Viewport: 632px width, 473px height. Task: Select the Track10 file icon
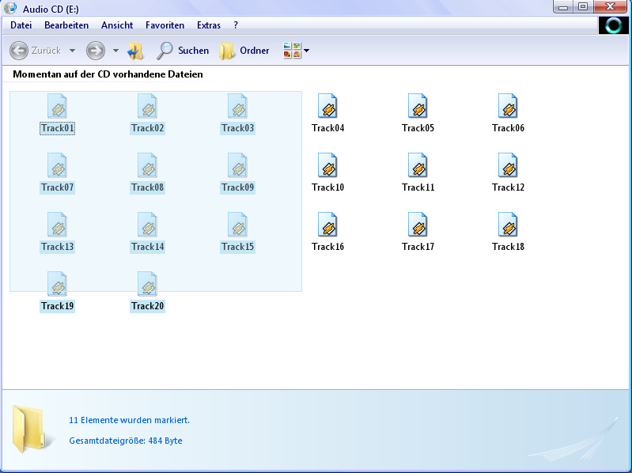point(327,165)
